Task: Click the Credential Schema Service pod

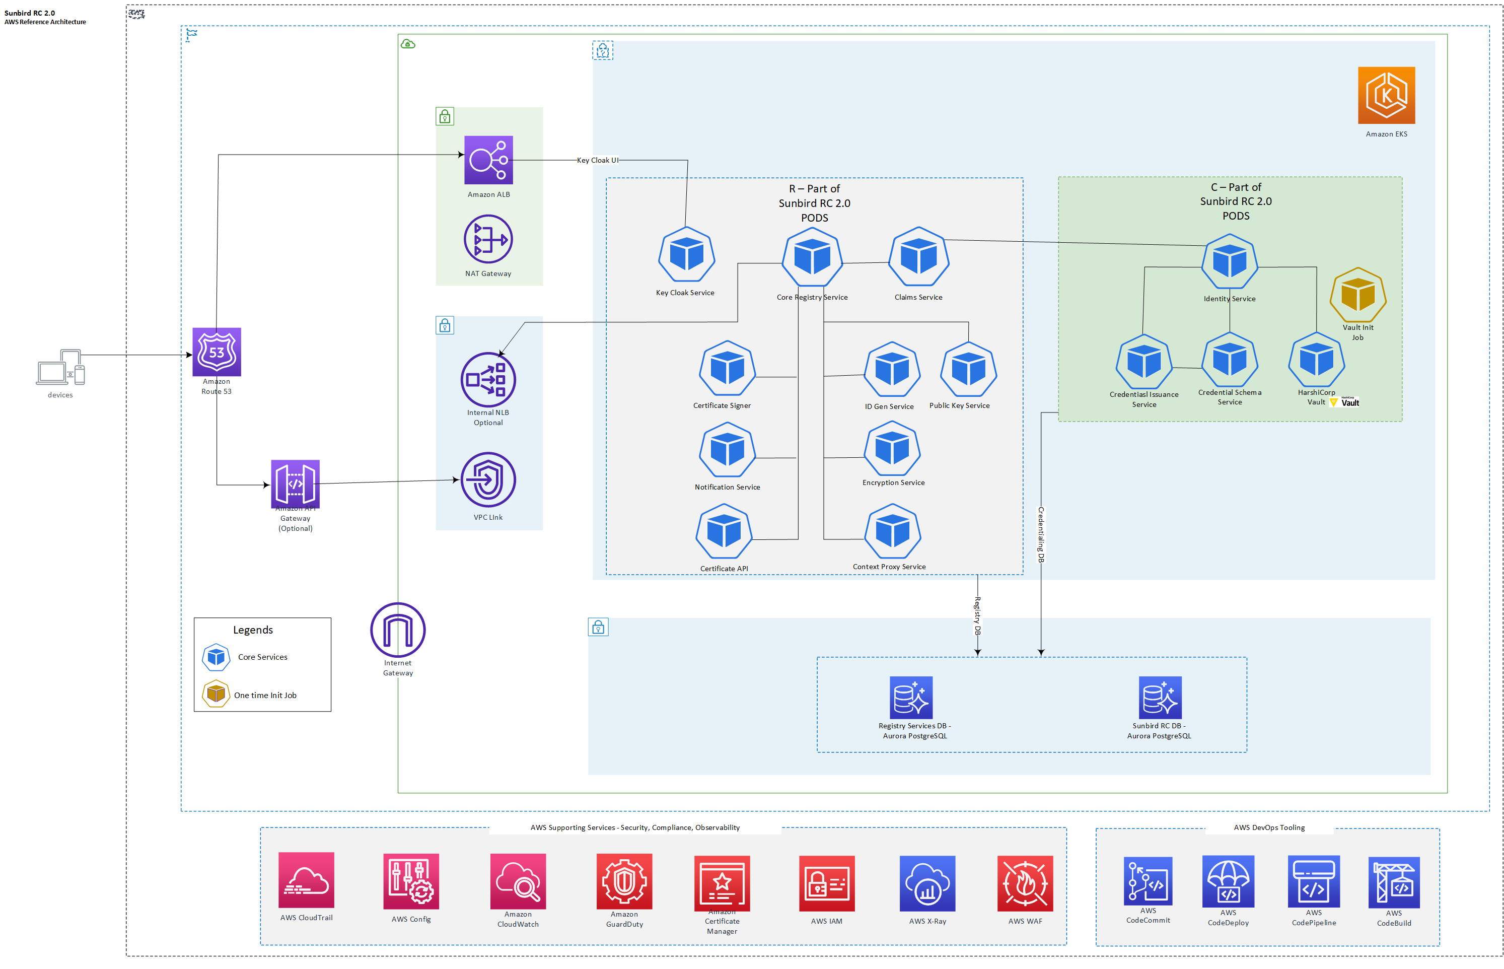Action: coord(1229,361)
